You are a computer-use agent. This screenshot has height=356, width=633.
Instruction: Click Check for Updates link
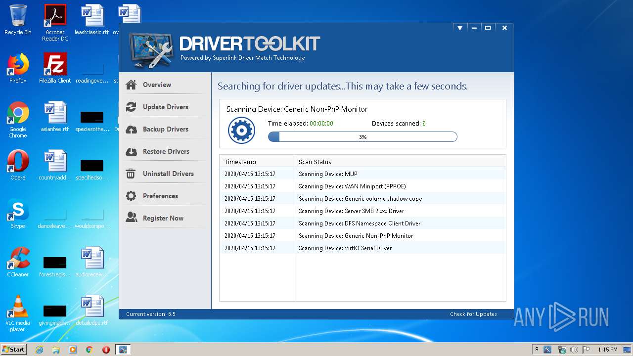coord(473,314)
